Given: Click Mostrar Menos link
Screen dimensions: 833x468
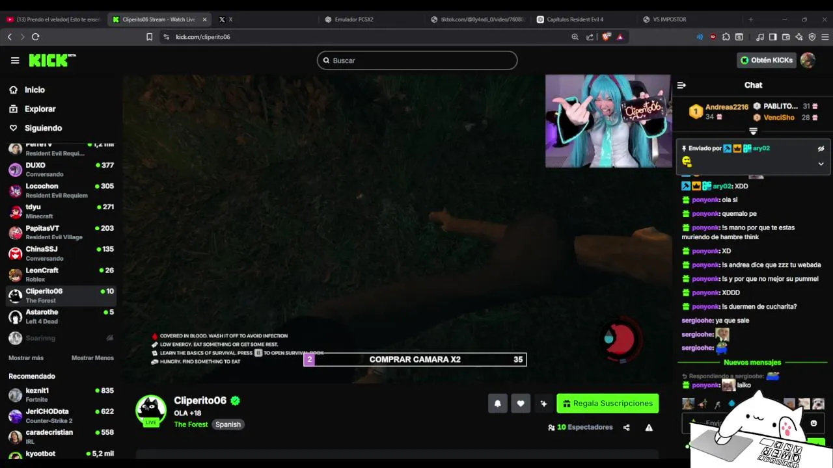Looking at the screenshot, I should pos(92,358).
